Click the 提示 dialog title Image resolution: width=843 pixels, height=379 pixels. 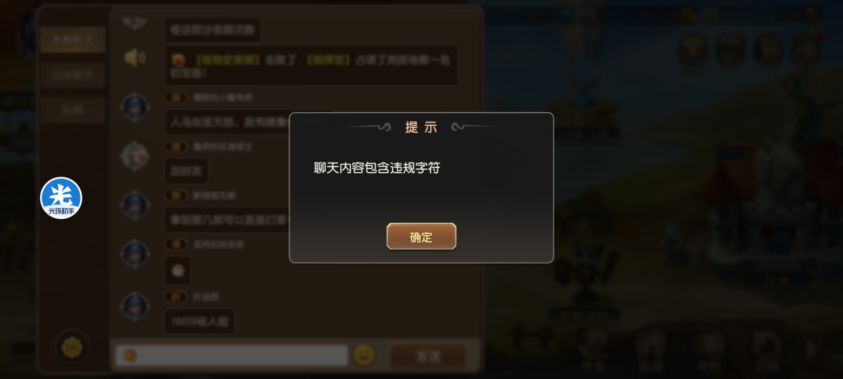coord(421,127)
